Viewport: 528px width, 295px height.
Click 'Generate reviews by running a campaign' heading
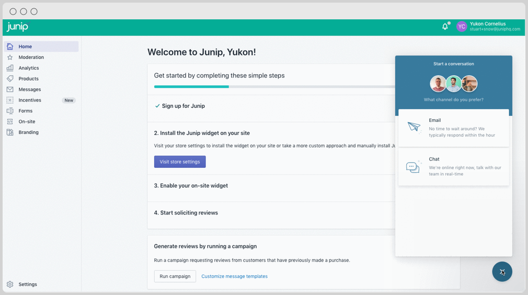point(205,246)
